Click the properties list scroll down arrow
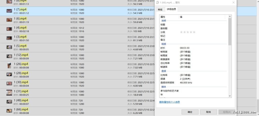This screenshot has width=259, height=116. pyautogui.click(x=230, y=96)
